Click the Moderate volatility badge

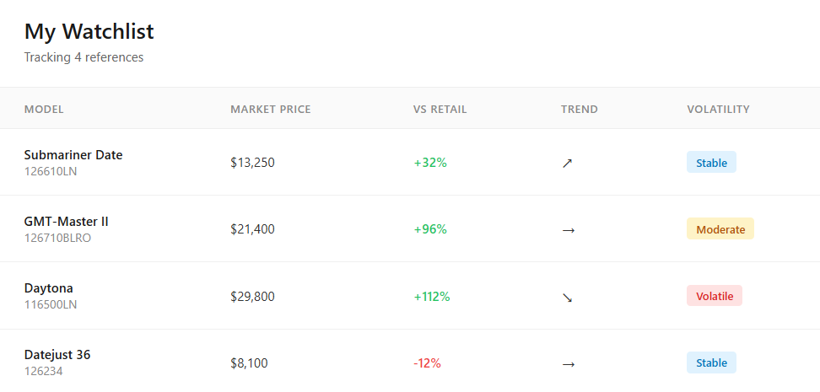point(720,229)
